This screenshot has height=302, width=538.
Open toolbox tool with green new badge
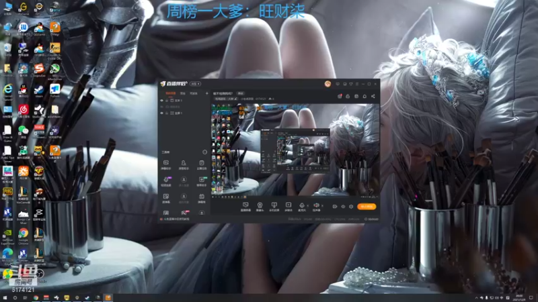tap(202, 181)
